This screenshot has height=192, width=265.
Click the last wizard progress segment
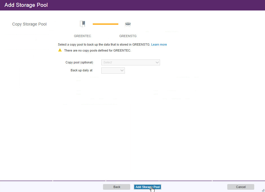click(x=238, y=181)
